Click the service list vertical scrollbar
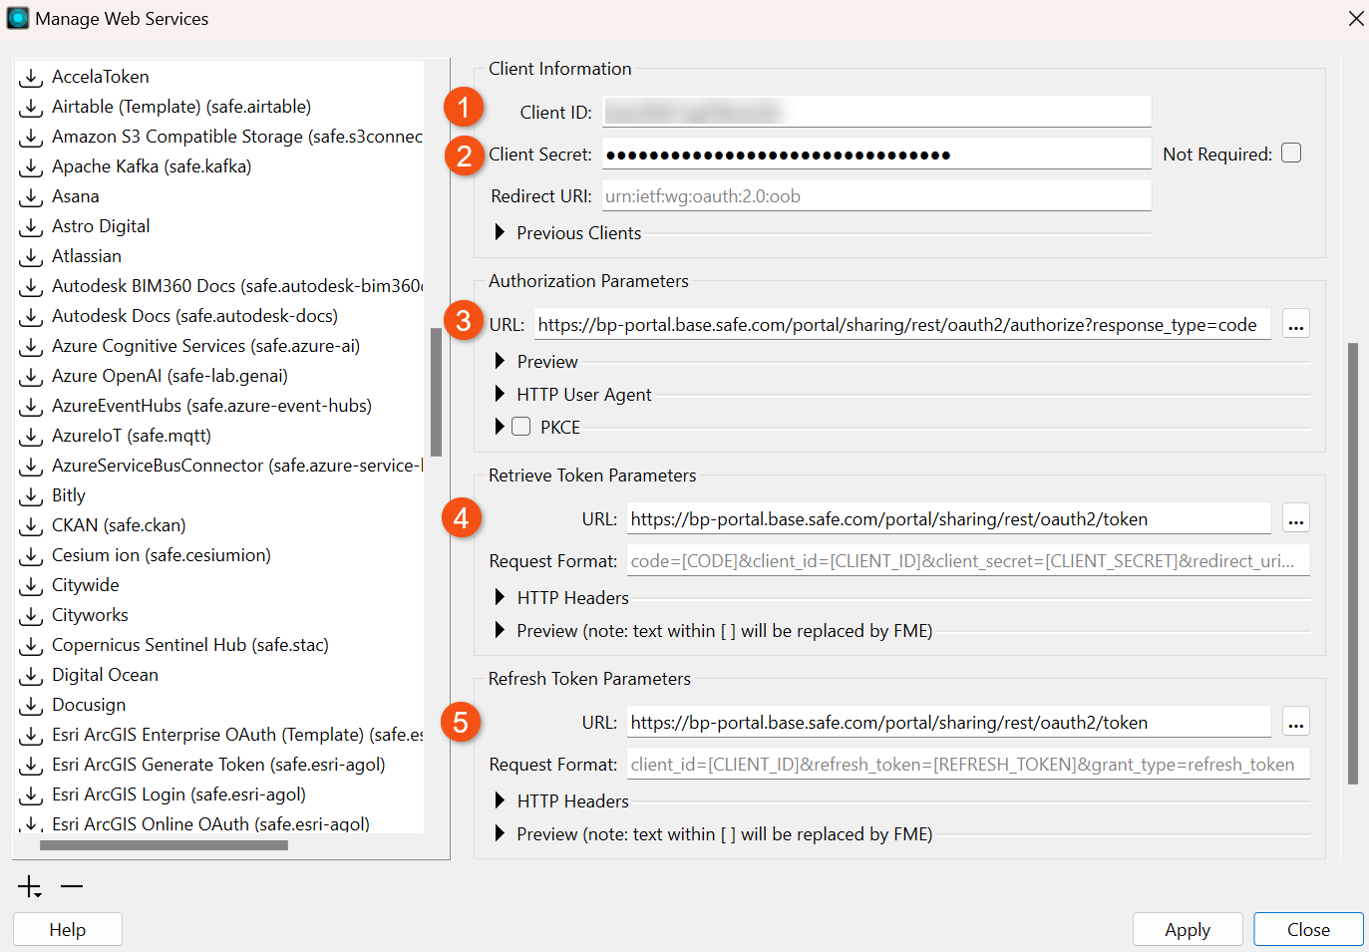 (x=436, y=392)
